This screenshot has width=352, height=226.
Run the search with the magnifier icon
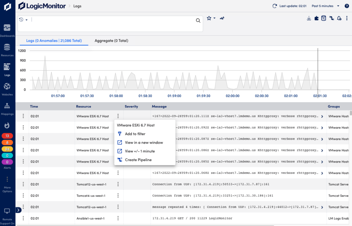click(x=198, y=21)
